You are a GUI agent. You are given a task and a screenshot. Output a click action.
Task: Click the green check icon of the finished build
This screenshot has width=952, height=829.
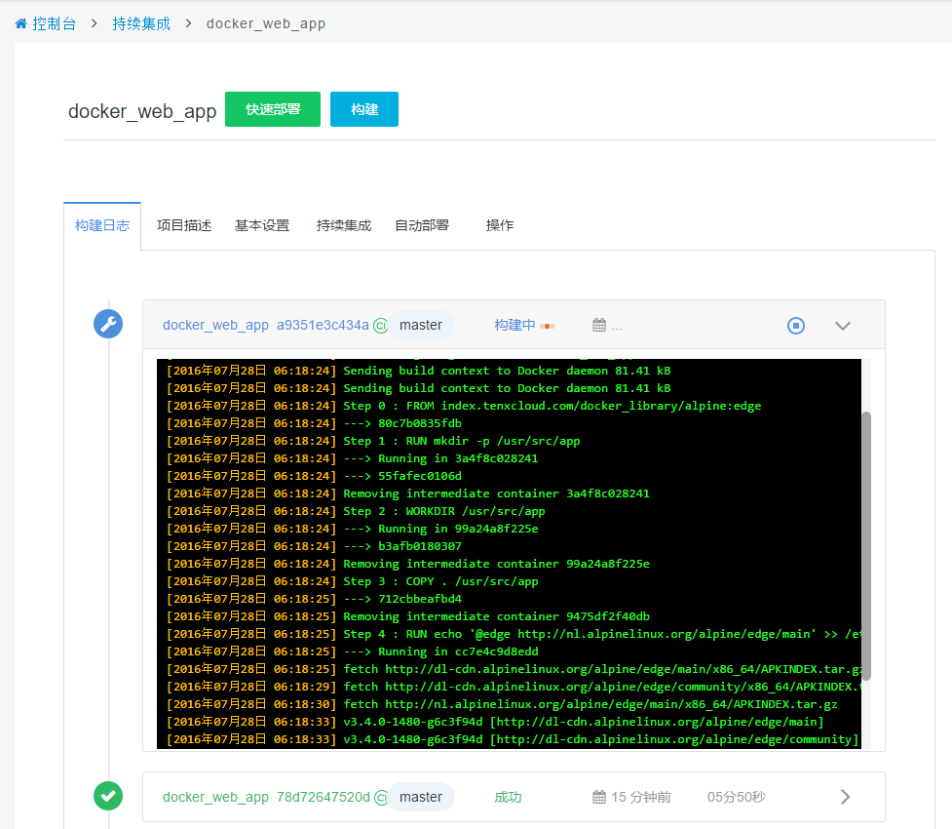pos(108,796)
